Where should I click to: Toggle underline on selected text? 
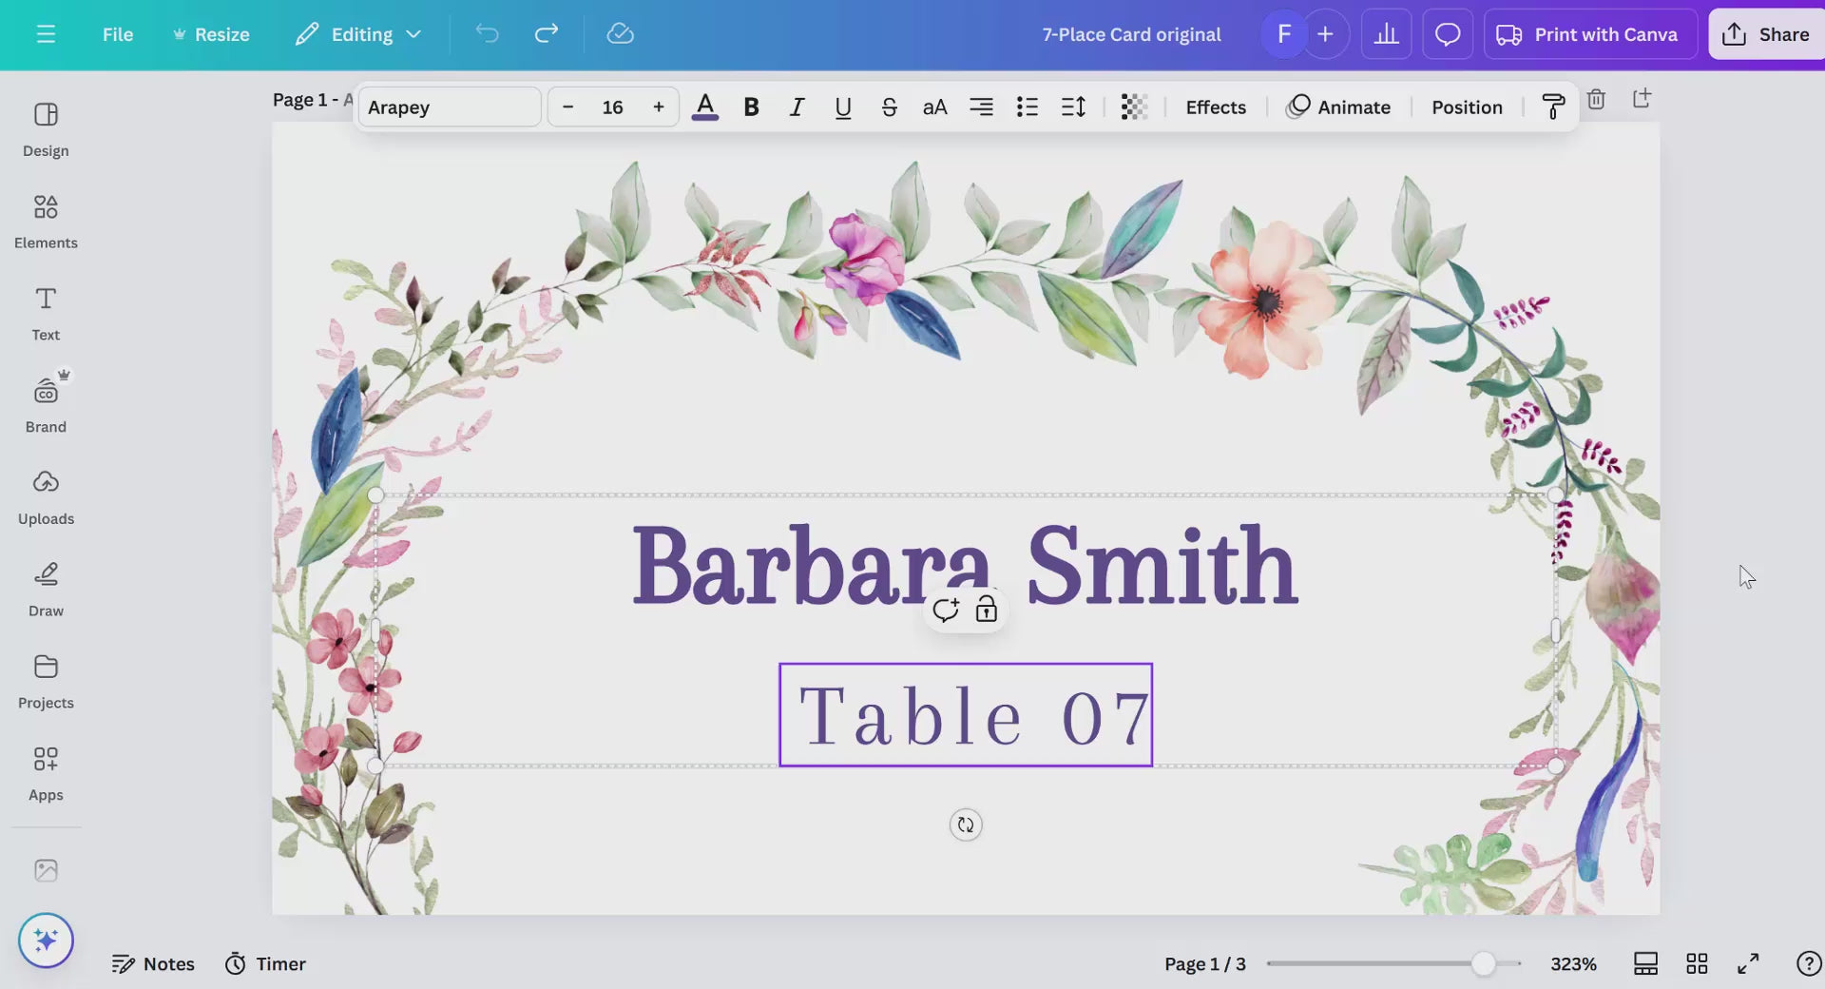tap(842, 107)
